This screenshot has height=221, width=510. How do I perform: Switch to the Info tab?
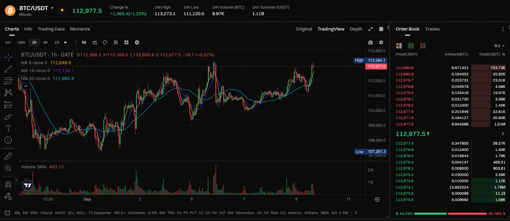pyautogui.click(x=28, y=29)
